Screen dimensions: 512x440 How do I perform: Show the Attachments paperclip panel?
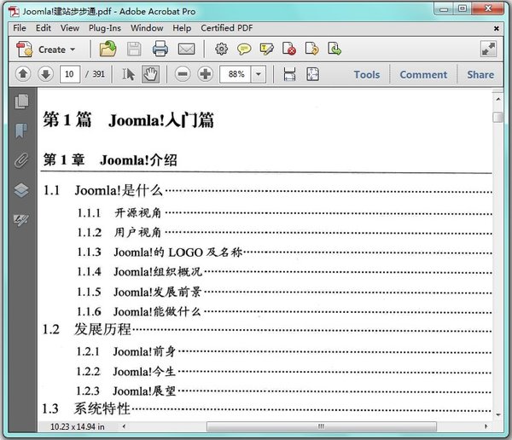[21, 160]
